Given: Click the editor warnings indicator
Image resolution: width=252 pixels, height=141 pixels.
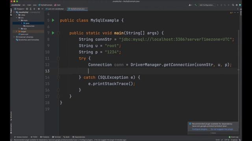Looking at the screenshot, I should click(x=232, y=13).
